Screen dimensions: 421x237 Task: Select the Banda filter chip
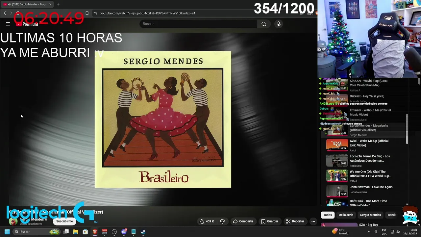[392, 215]
